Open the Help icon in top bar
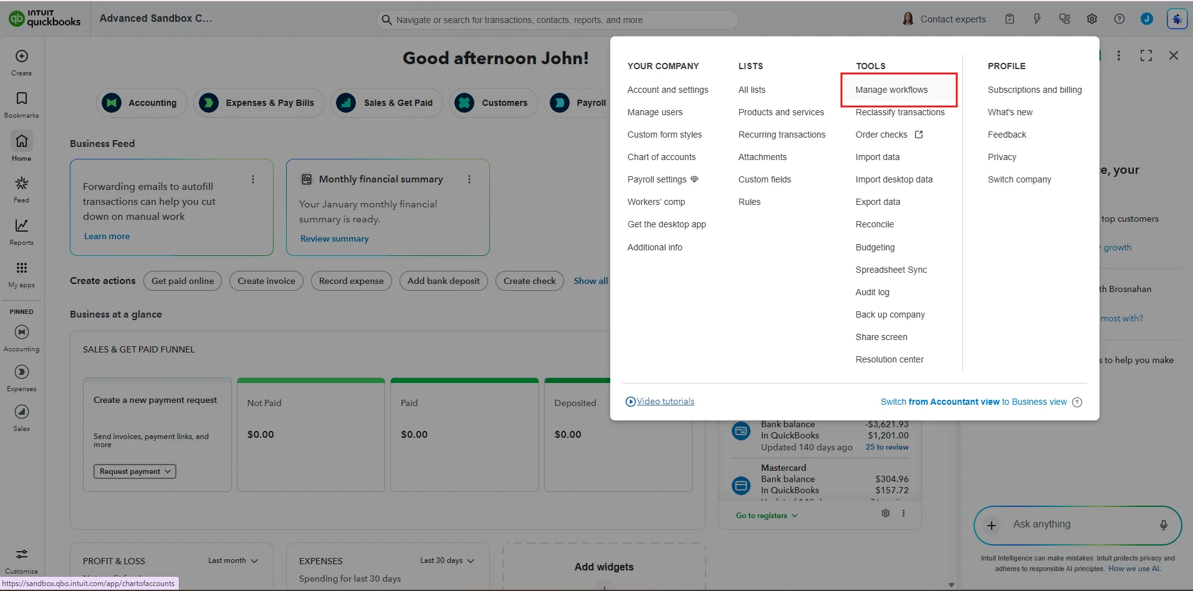 point(1119,19)
